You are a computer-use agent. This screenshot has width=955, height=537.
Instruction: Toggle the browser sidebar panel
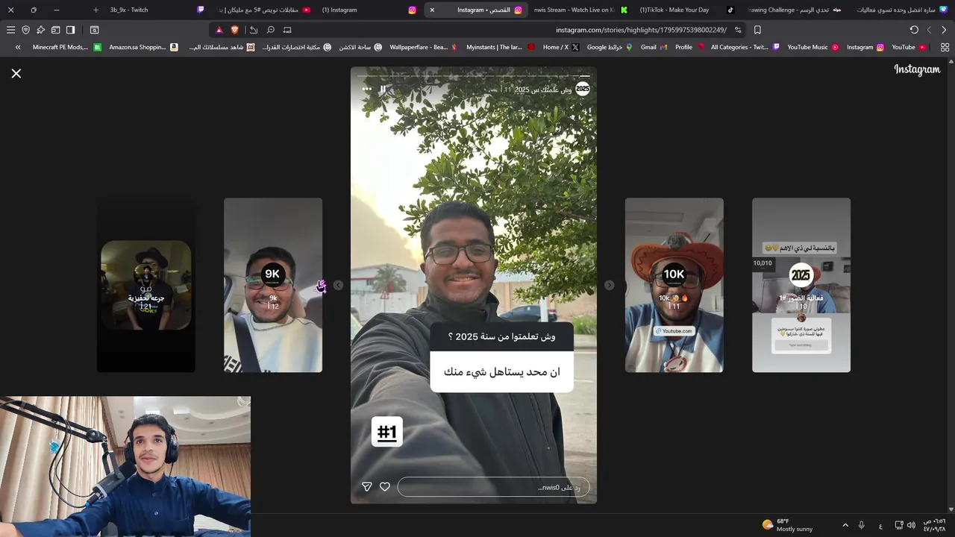tap(70, 30)
